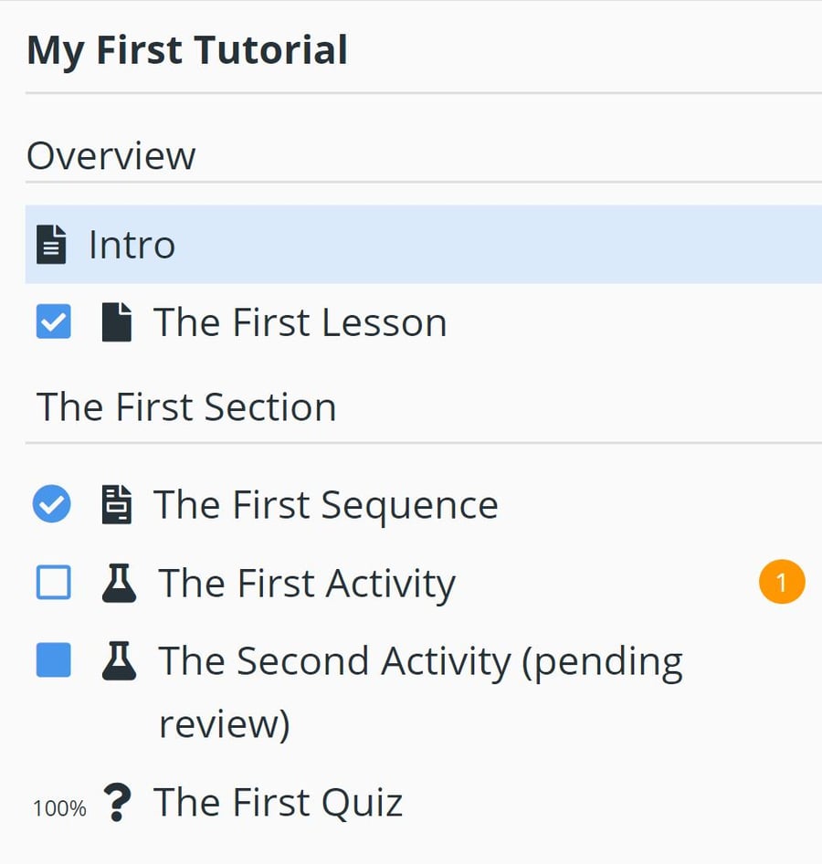The image size is (822, 864).
Task: Click The First Section header
Action: (185, 406)
